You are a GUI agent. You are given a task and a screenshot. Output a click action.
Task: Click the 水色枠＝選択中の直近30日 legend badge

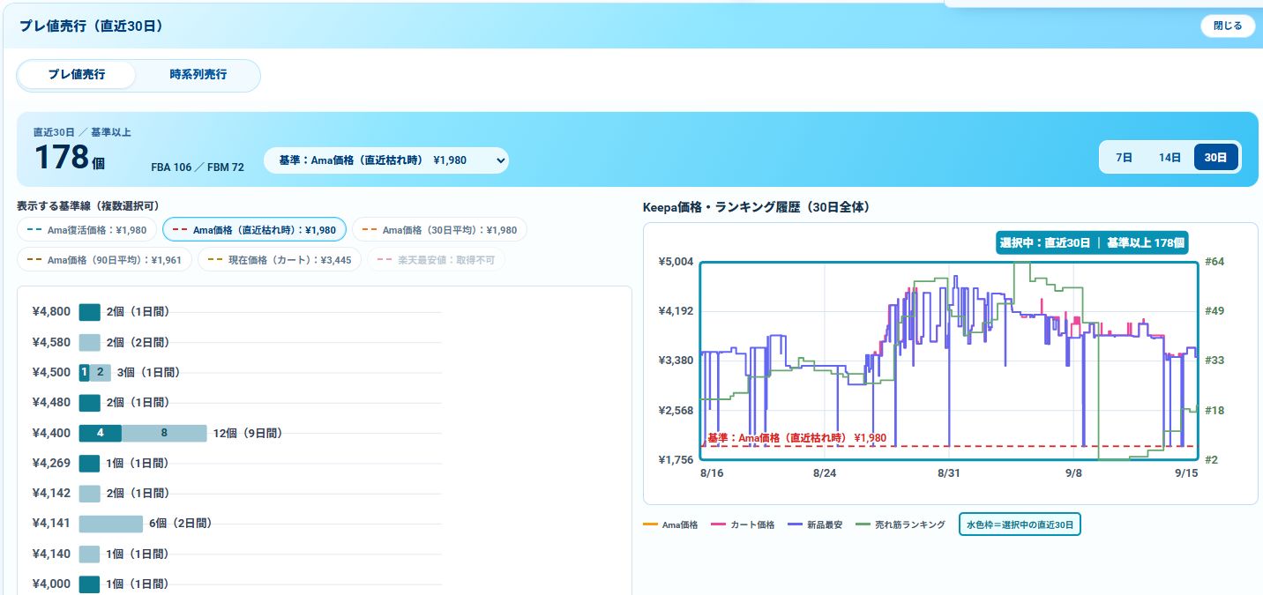coord(1020,524)
